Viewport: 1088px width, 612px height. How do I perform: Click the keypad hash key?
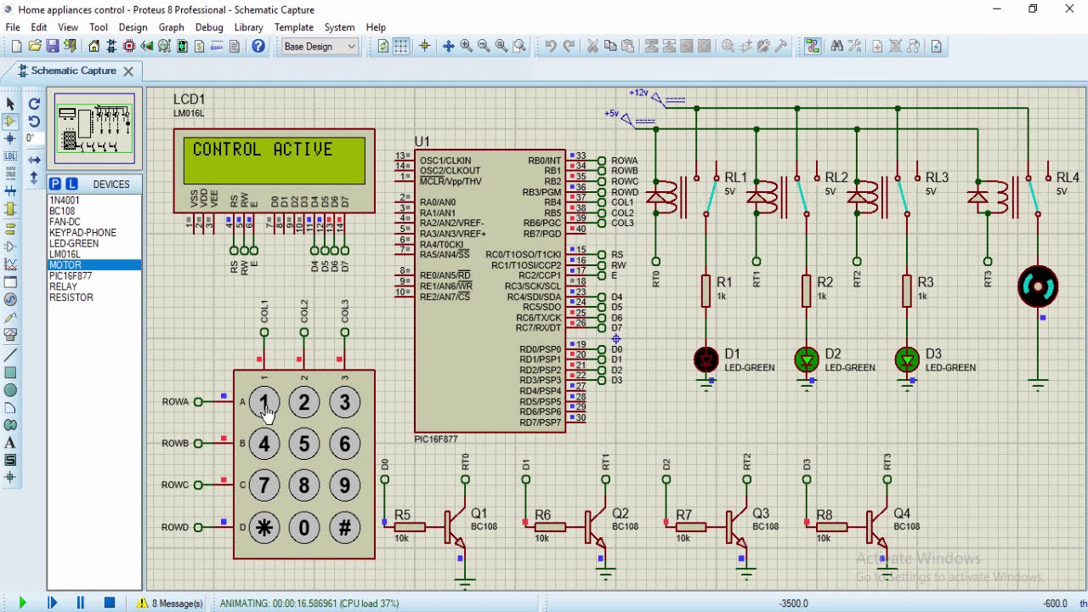(344, 527)
